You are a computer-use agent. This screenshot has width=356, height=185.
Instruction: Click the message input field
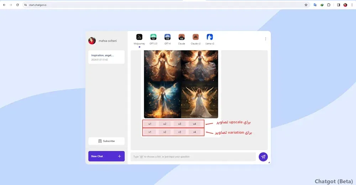tap(193, 157)
